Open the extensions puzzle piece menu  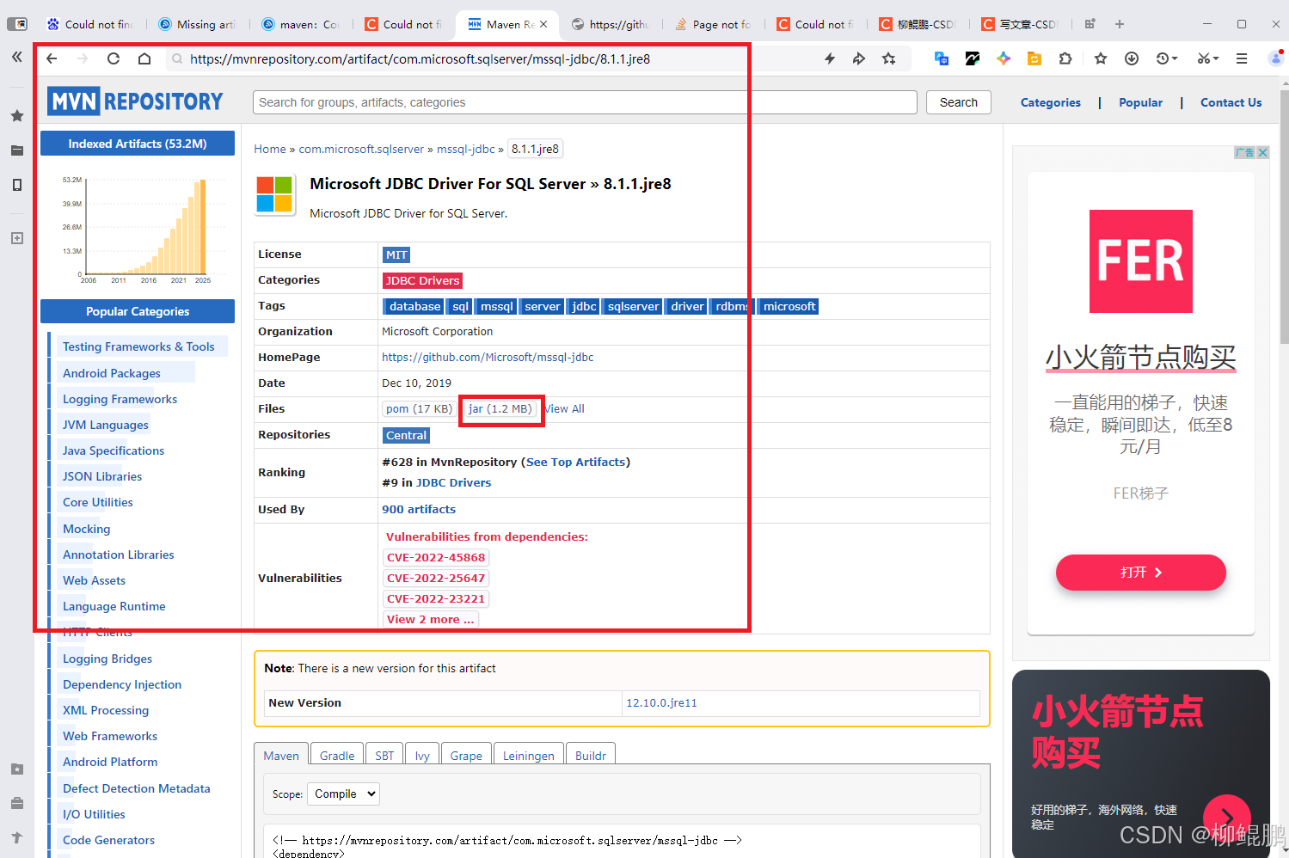click(x=1065, y=58)
